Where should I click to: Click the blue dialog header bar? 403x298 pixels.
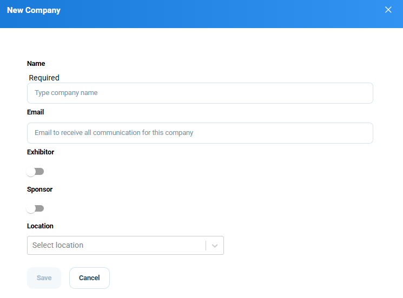pyautogui.click(x=201, y=14)
